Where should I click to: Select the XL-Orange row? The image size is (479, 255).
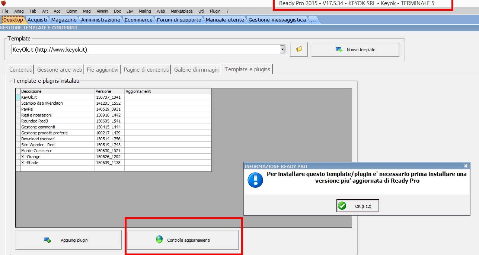pyautogui.click(x=114, y=157)
